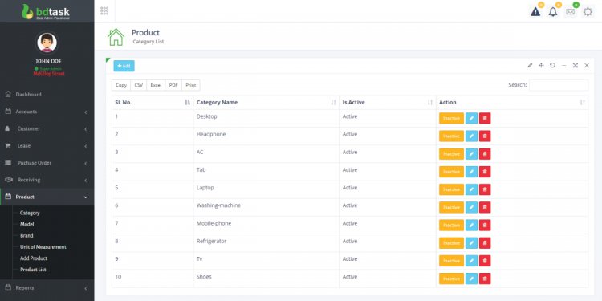Click John Doe profile avatar
The width and height of the screenshot is (602, 301).
[x=47, y=43]
